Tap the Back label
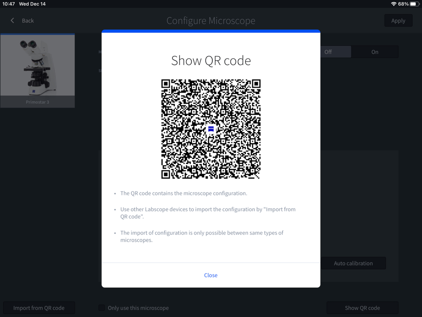The width and height of the screenshot is (422, 317). click(28, 20)
